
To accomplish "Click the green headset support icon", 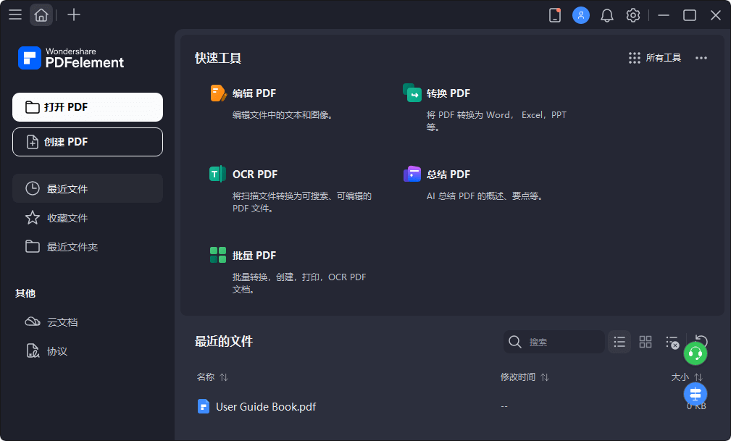I will pos(696,353).
